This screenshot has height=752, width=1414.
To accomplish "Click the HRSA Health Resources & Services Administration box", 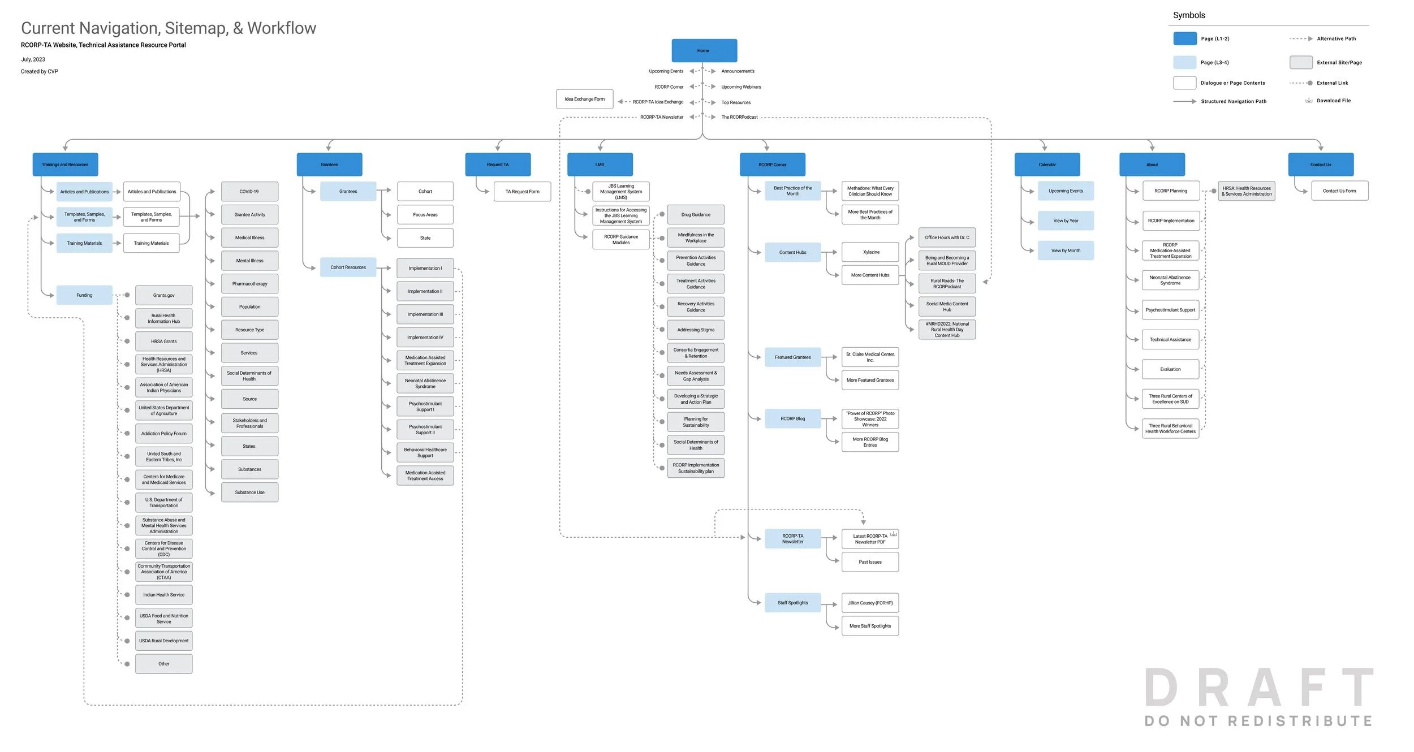I will coord(1246,191).
